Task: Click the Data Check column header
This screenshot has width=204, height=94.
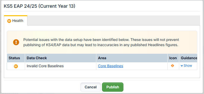Action: [x=37, y=58]
